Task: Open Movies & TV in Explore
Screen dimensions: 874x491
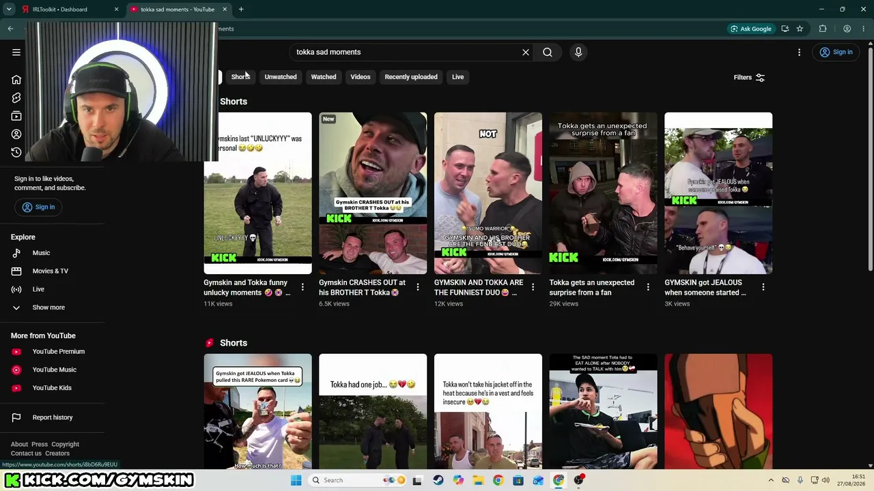Action: (52, 271)
